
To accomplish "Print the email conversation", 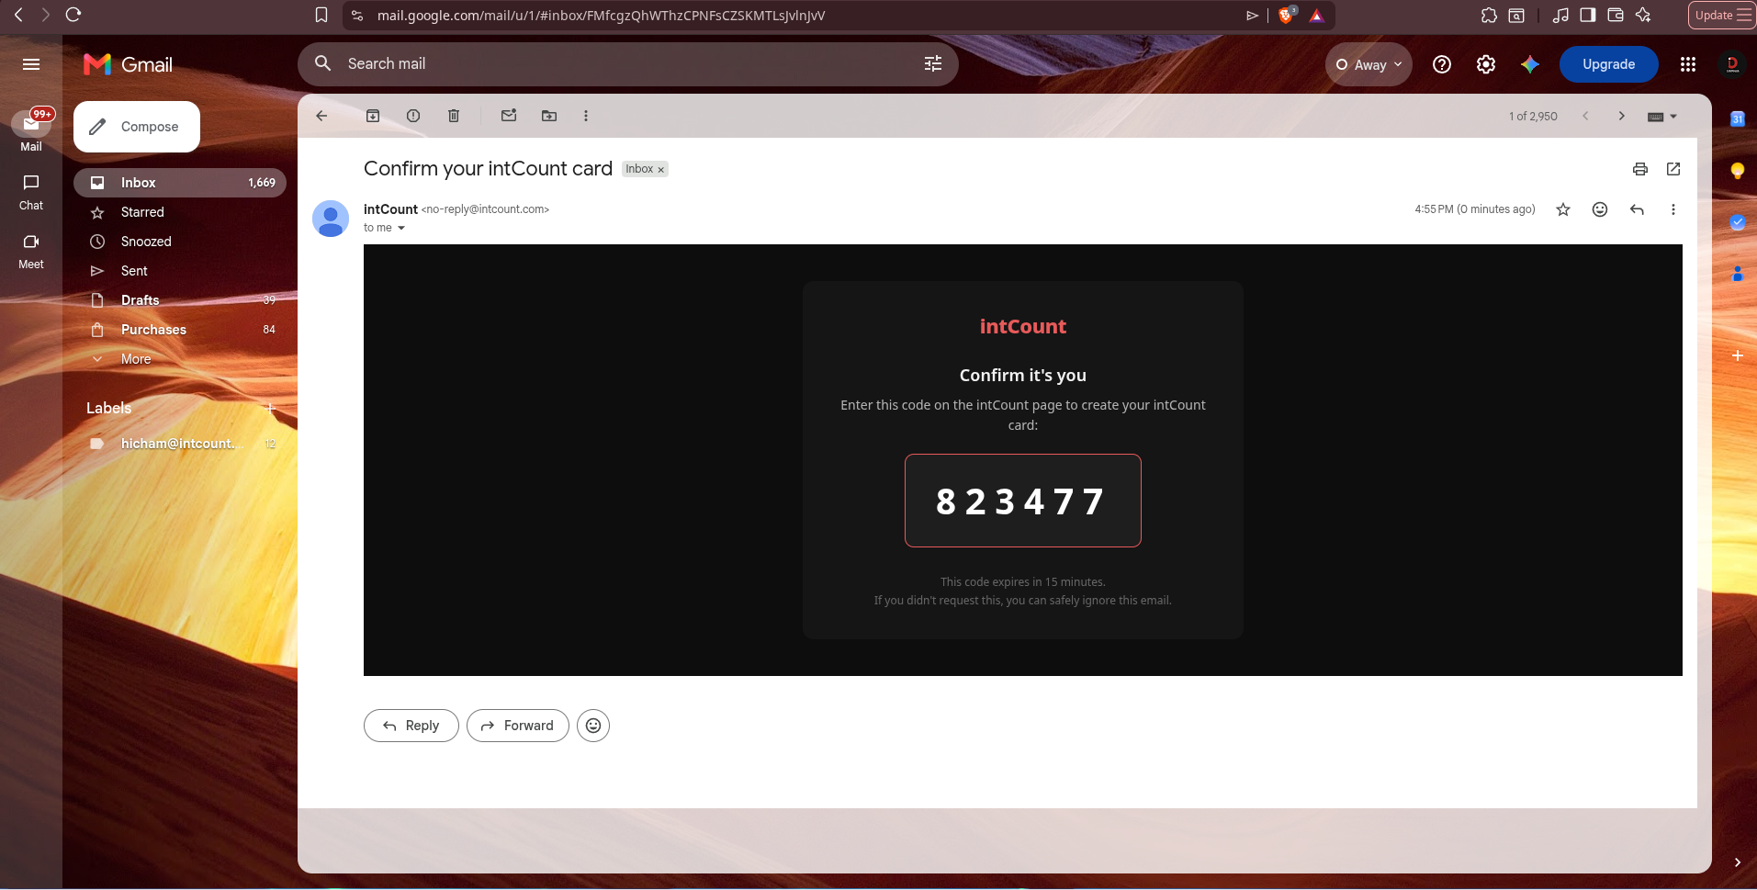I will click(1640, 169).
